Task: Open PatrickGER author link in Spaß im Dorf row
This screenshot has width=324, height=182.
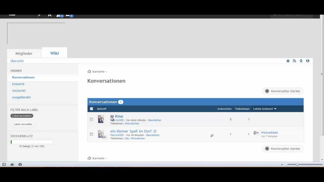Action: (117, 135)
